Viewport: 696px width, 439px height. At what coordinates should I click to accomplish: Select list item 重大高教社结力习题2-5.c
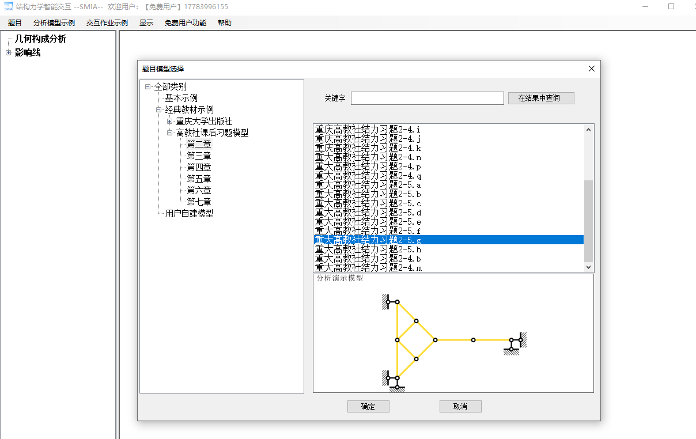coord(448,203)
